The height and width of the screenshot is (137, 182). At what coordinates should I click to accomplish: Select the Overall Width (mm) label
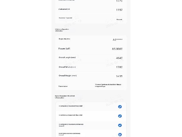pyautogui.click(x=67, y=67)
